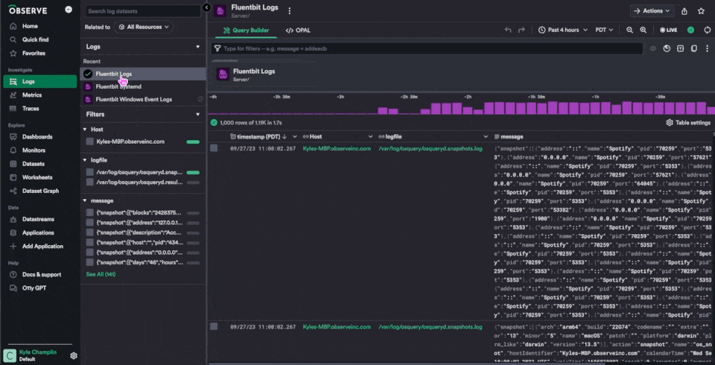Click the redo arrow in toolbar
This screenshot has width=715, height=365.
[522, 30]
